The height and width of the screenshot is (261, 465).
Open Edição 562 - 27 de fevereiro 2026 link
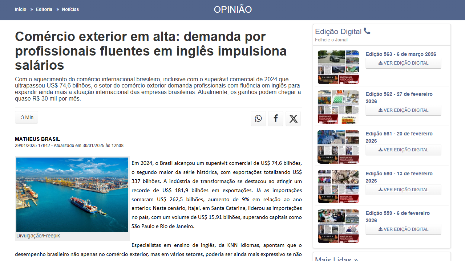(399, 98)
